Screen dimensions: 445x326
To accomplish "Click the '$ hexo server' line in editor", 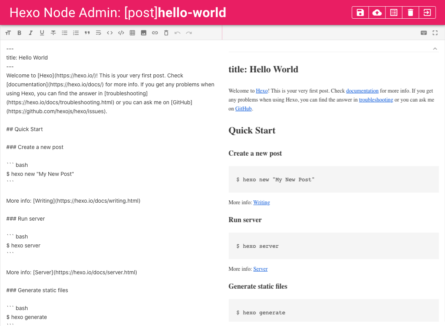I will [23, 245].
